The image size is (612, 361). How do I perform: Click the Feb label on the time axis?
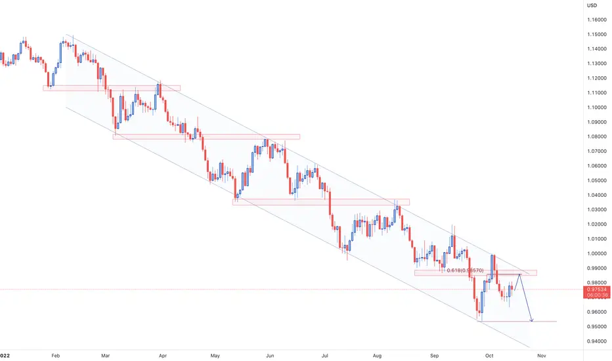[55, 356]
